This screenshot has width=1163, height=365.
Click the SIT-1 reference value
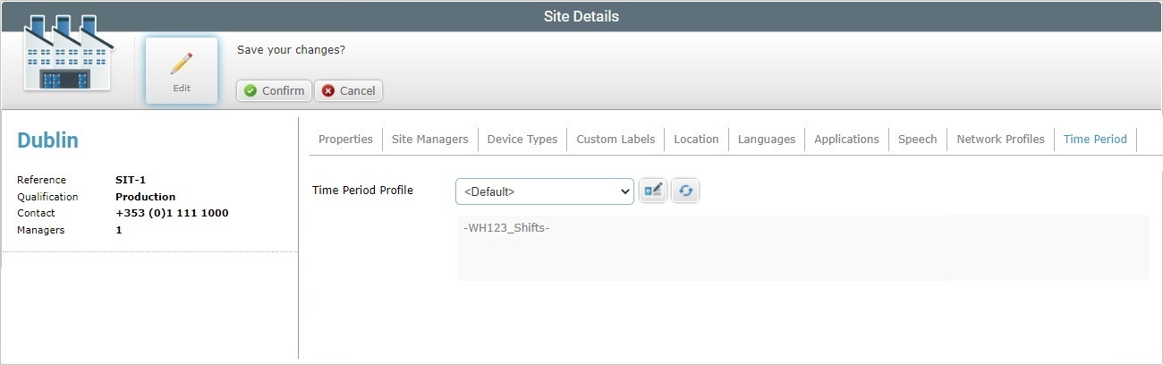(x=131, y=180)
